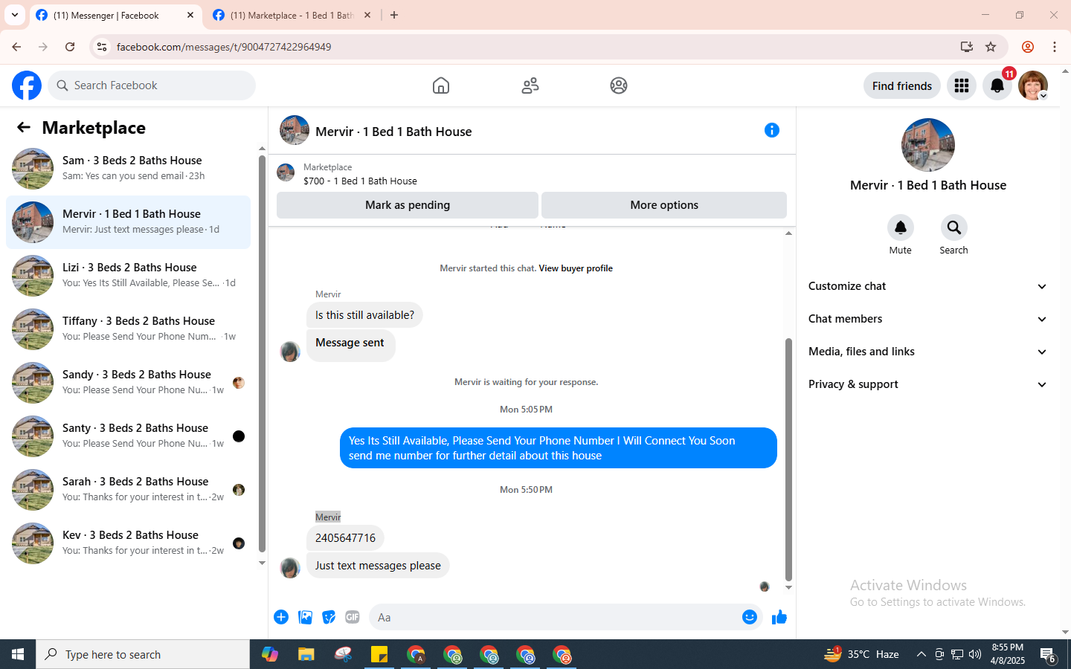
Task: Open the tab search dropdown arrow
Action: 15,15
